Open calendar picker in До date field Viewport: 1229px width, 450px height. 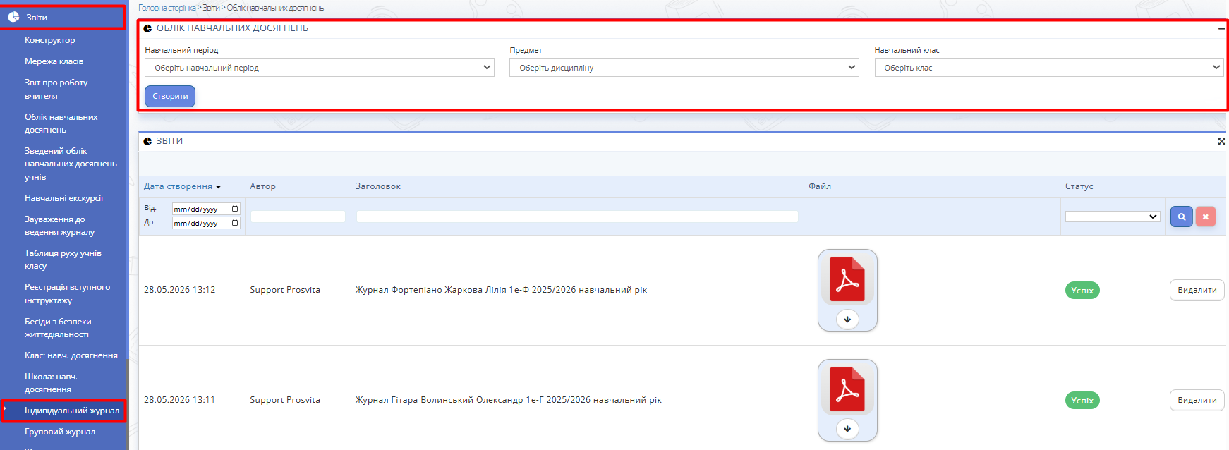click(x=235, y=223)
